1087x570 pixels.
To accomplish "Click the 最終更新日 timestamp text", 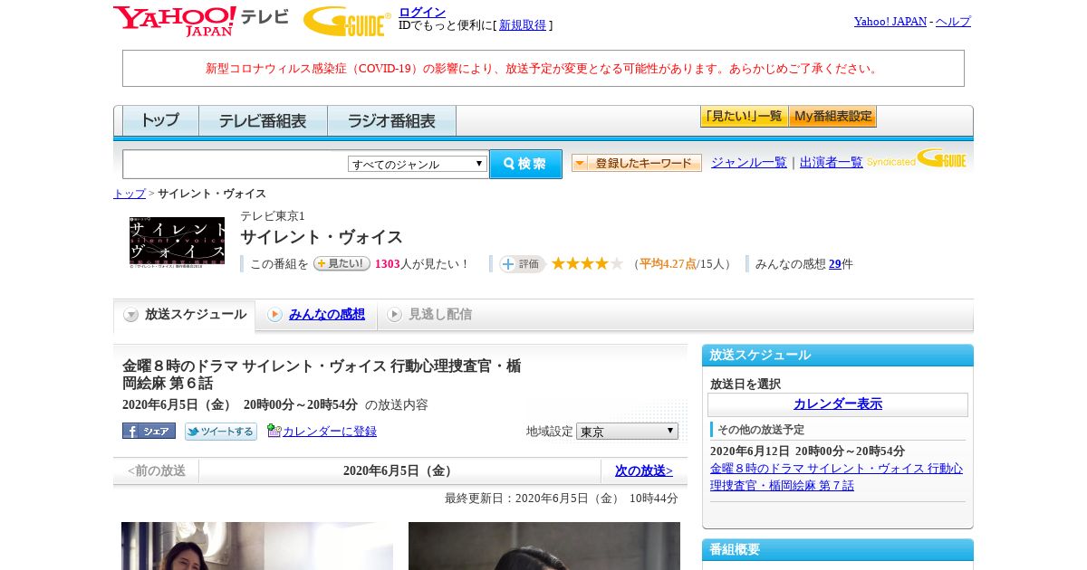I will click(x=562, y=499).
